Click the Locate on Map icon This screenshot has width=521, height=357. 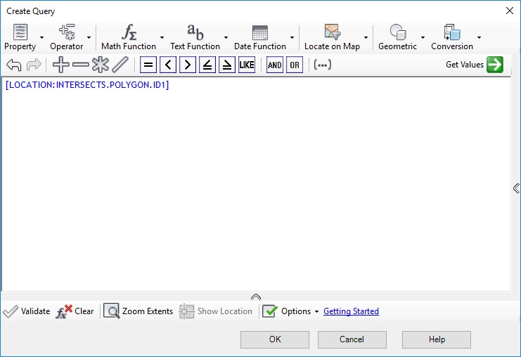(x=333, y=32)
